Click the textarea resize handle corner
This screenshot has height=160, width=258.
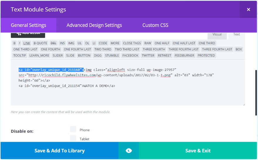coord(243,104)
